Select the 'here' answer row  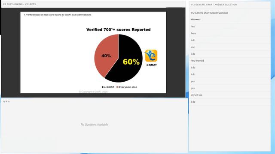point(230,33)
